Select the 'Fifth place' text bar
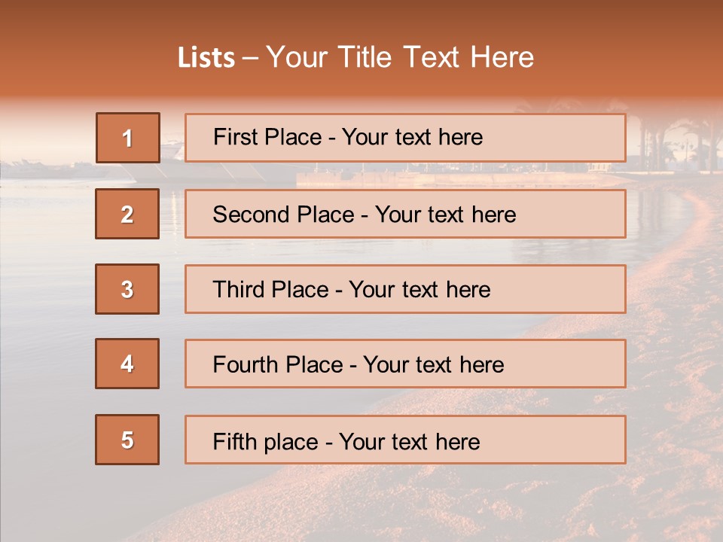This screenshot has width=723, height=542. (405, 440)
